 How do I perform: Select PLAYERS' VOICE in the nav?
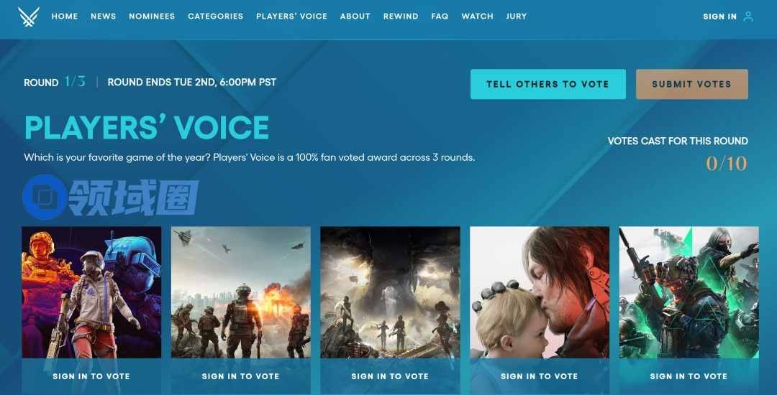(292, 17)
